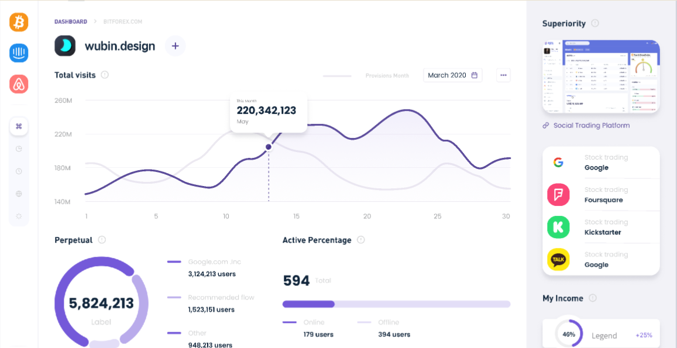Show info for Active Percentage
677x348 pixels.
click(361, 240)
